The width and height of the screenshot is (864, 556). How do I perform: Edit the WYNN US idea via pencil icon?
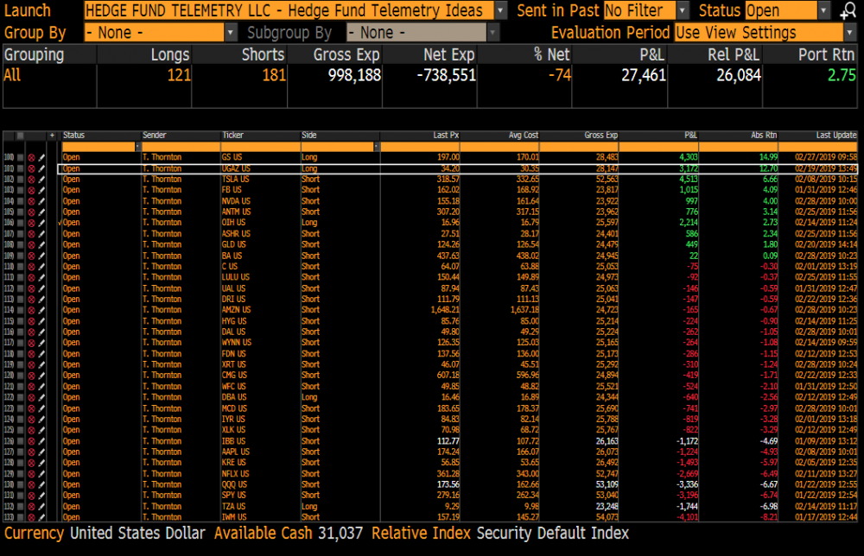41,343
